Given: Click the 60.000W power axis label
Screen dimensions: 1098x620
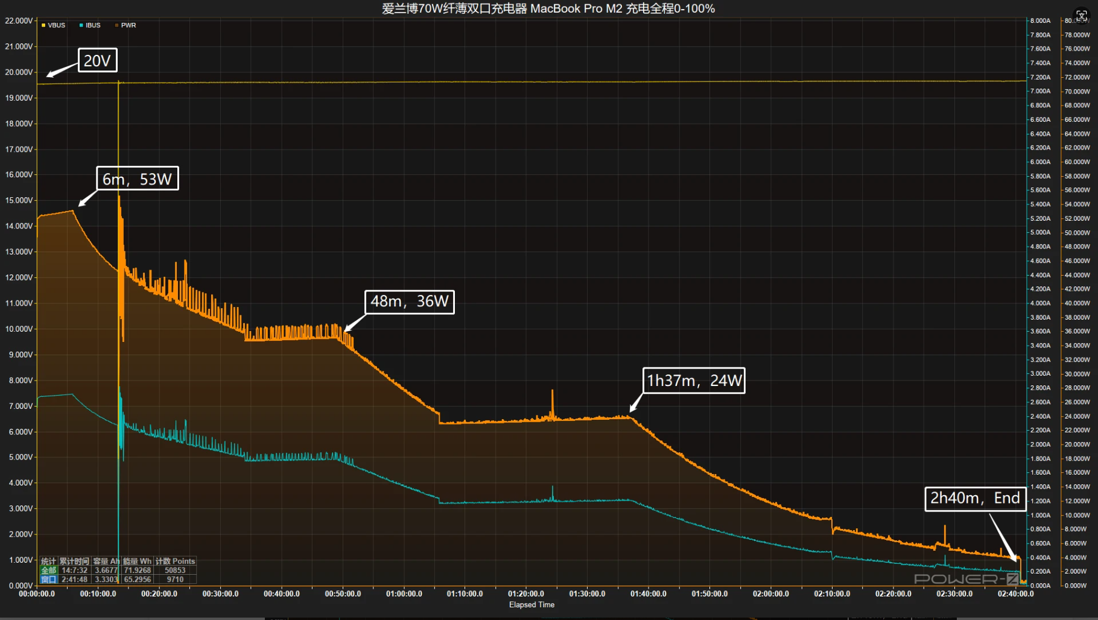Looking at the screenshot, I should 1077,162.
